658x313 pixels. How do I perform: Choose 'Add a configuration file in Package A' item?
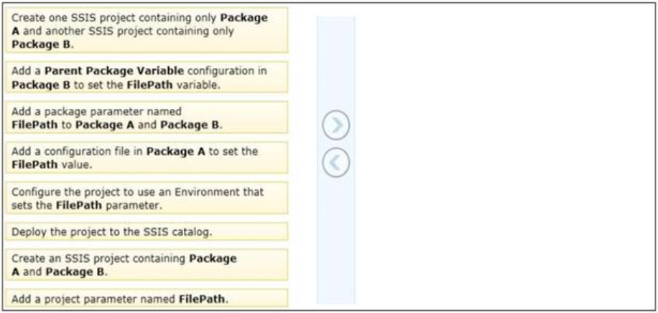147,158
